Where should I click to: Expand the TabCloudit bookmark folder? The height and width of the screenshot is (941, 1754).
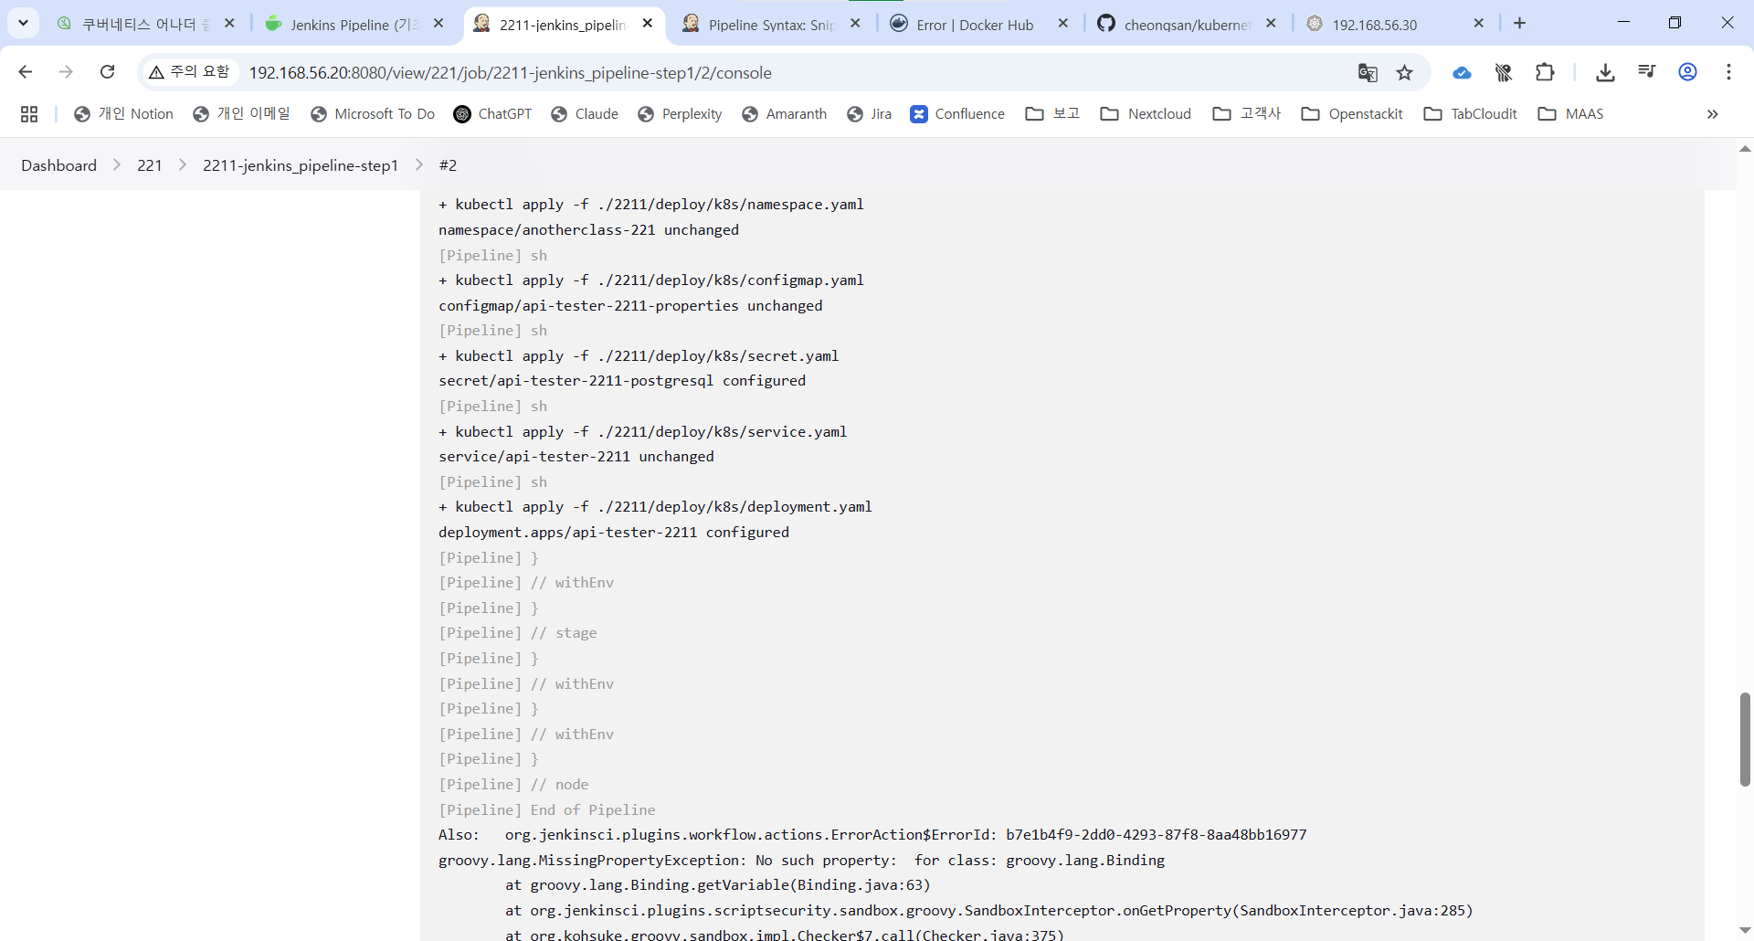[x=1471, y=114]
